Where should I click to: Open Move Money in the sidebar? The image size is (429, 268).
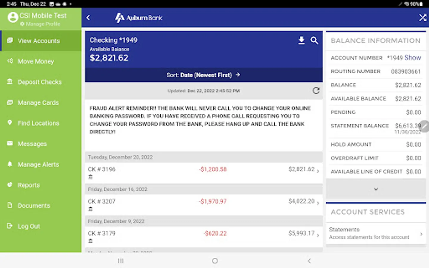41,61
